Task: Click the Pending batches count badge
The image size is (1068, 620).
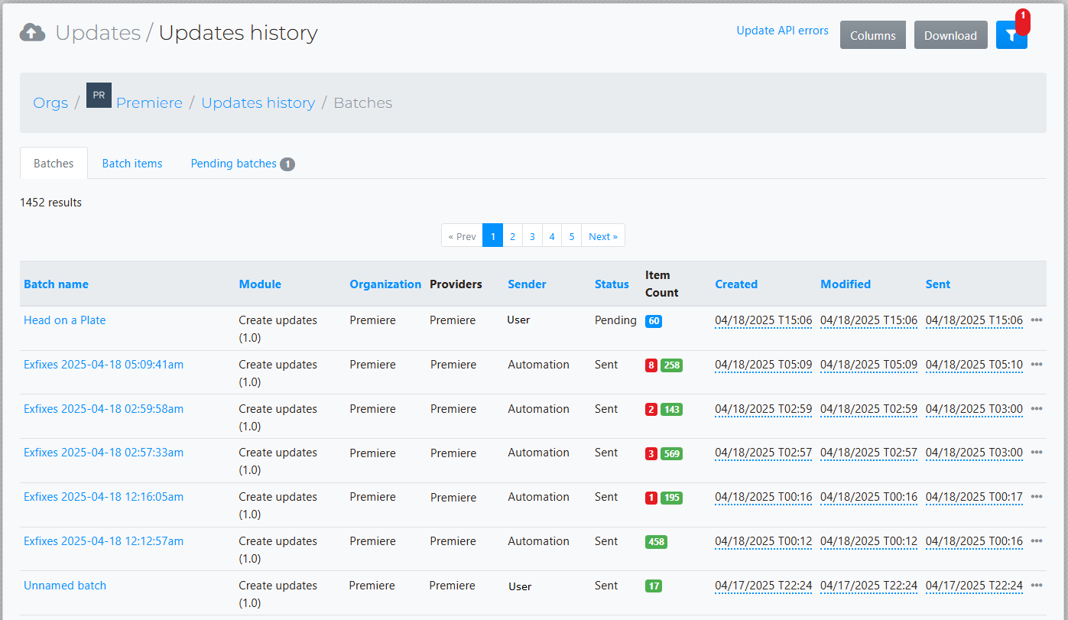Action: pyautogui.click(x=287, y=164)
